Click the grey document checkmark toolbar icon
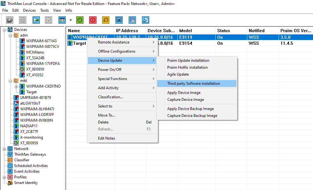 [48, 20]
